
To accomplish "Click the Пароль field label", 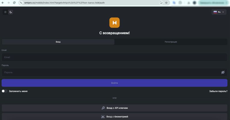I will (5, 65).
